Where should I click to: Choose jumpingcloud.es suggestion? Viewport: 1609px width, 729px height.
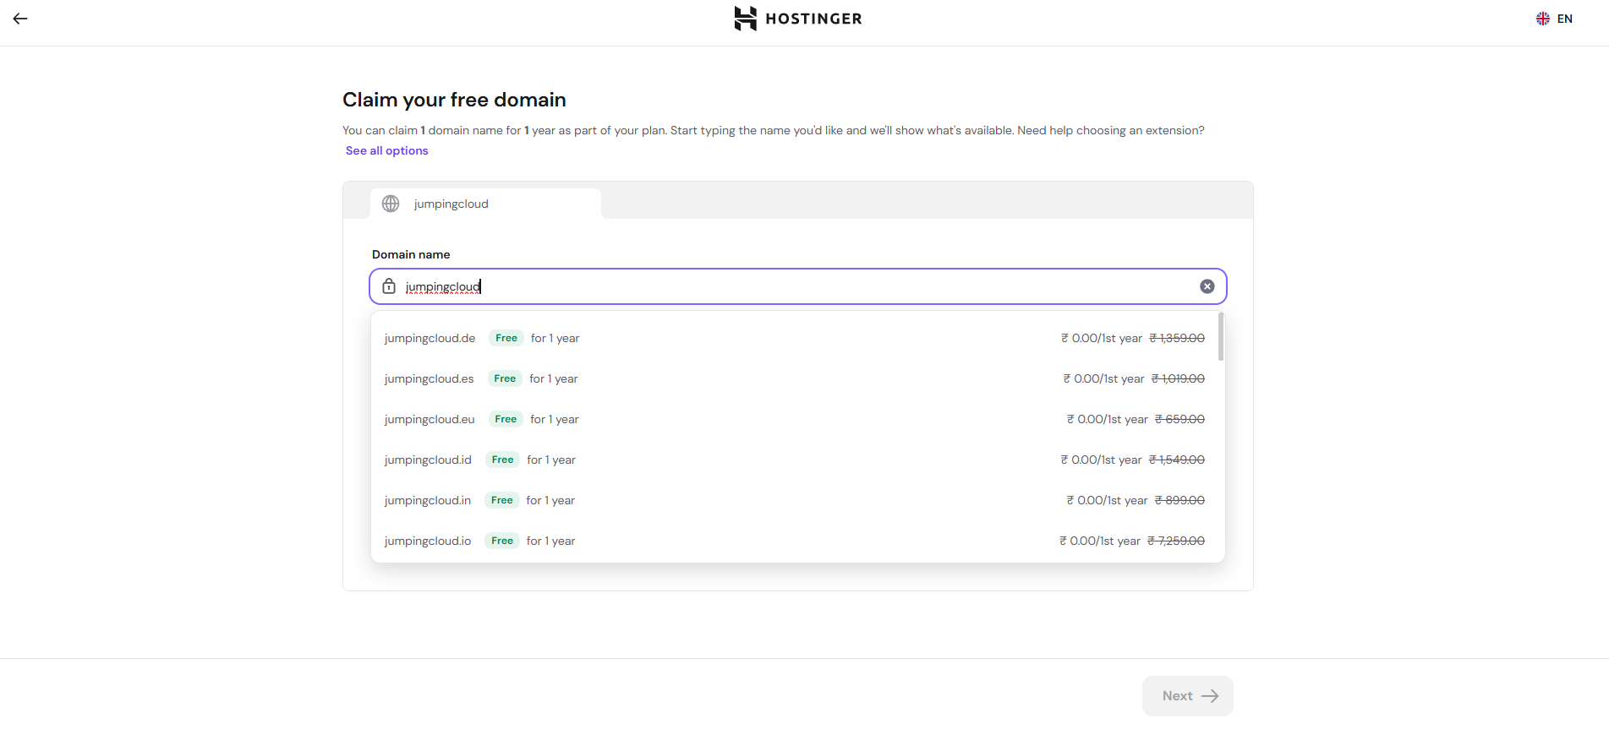[795, 378]
